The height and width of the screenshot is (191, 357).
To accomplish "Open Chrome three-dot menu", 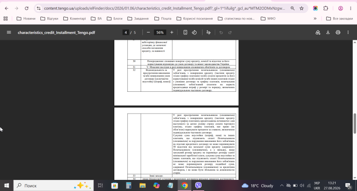I will point(350,8).
